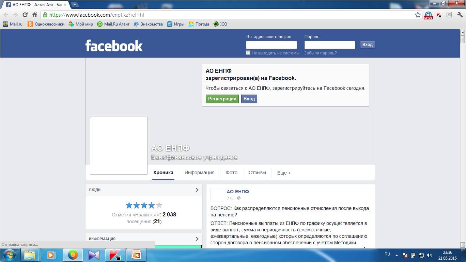This screenshot has height=262, width=466.
Task: Click the blue Вход button in signup box
Action: coord(249,99)
